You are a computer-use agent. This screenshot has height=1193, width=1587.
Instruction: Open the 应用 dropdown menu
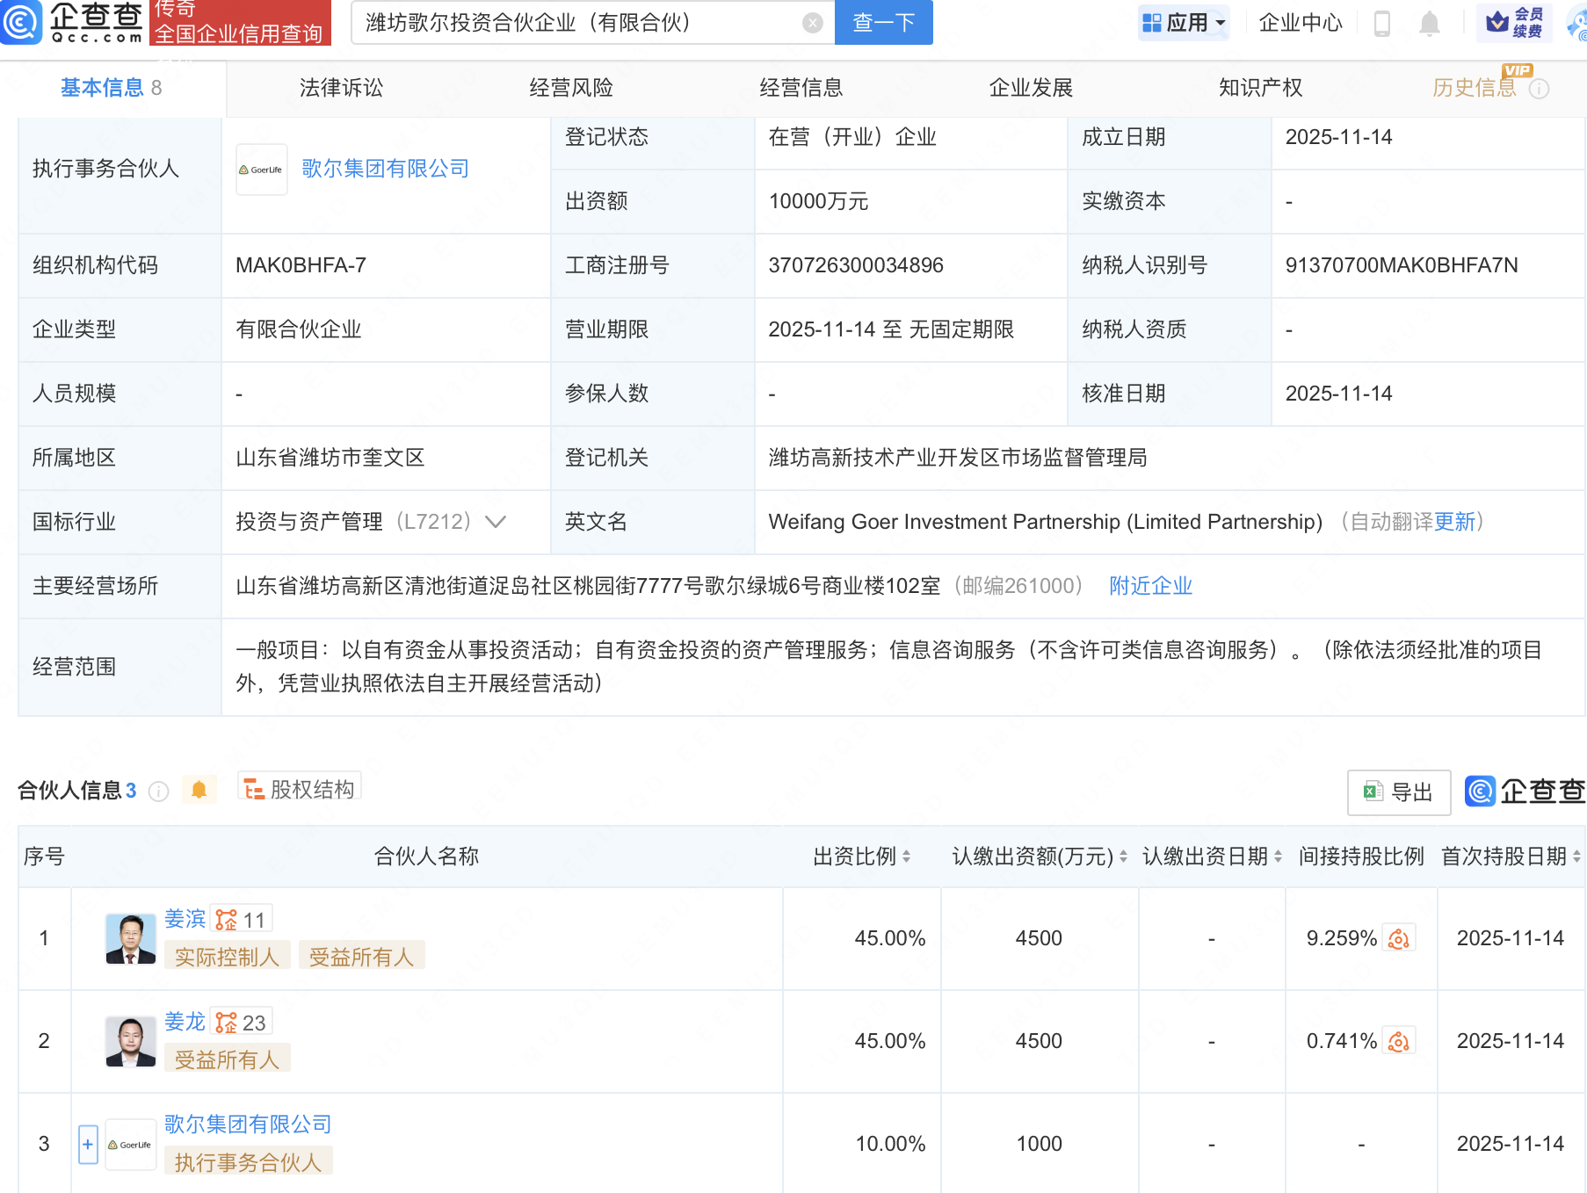[1185, 23]
